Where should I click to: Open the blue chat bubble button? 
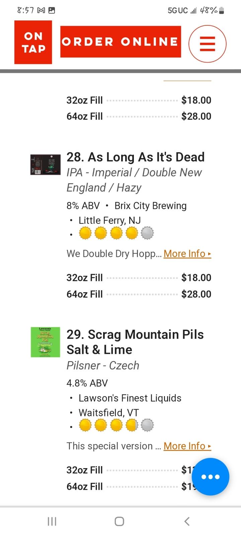pos(211,476)
